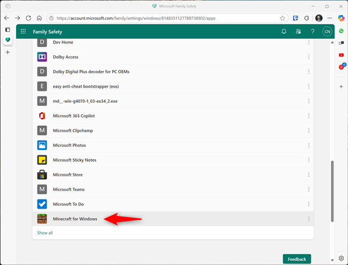Select the Minecraft for Windows entry
This screenshot has width=348, height=265.
coord(173,219)
